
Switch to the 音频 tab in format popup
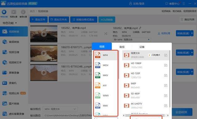122,47
